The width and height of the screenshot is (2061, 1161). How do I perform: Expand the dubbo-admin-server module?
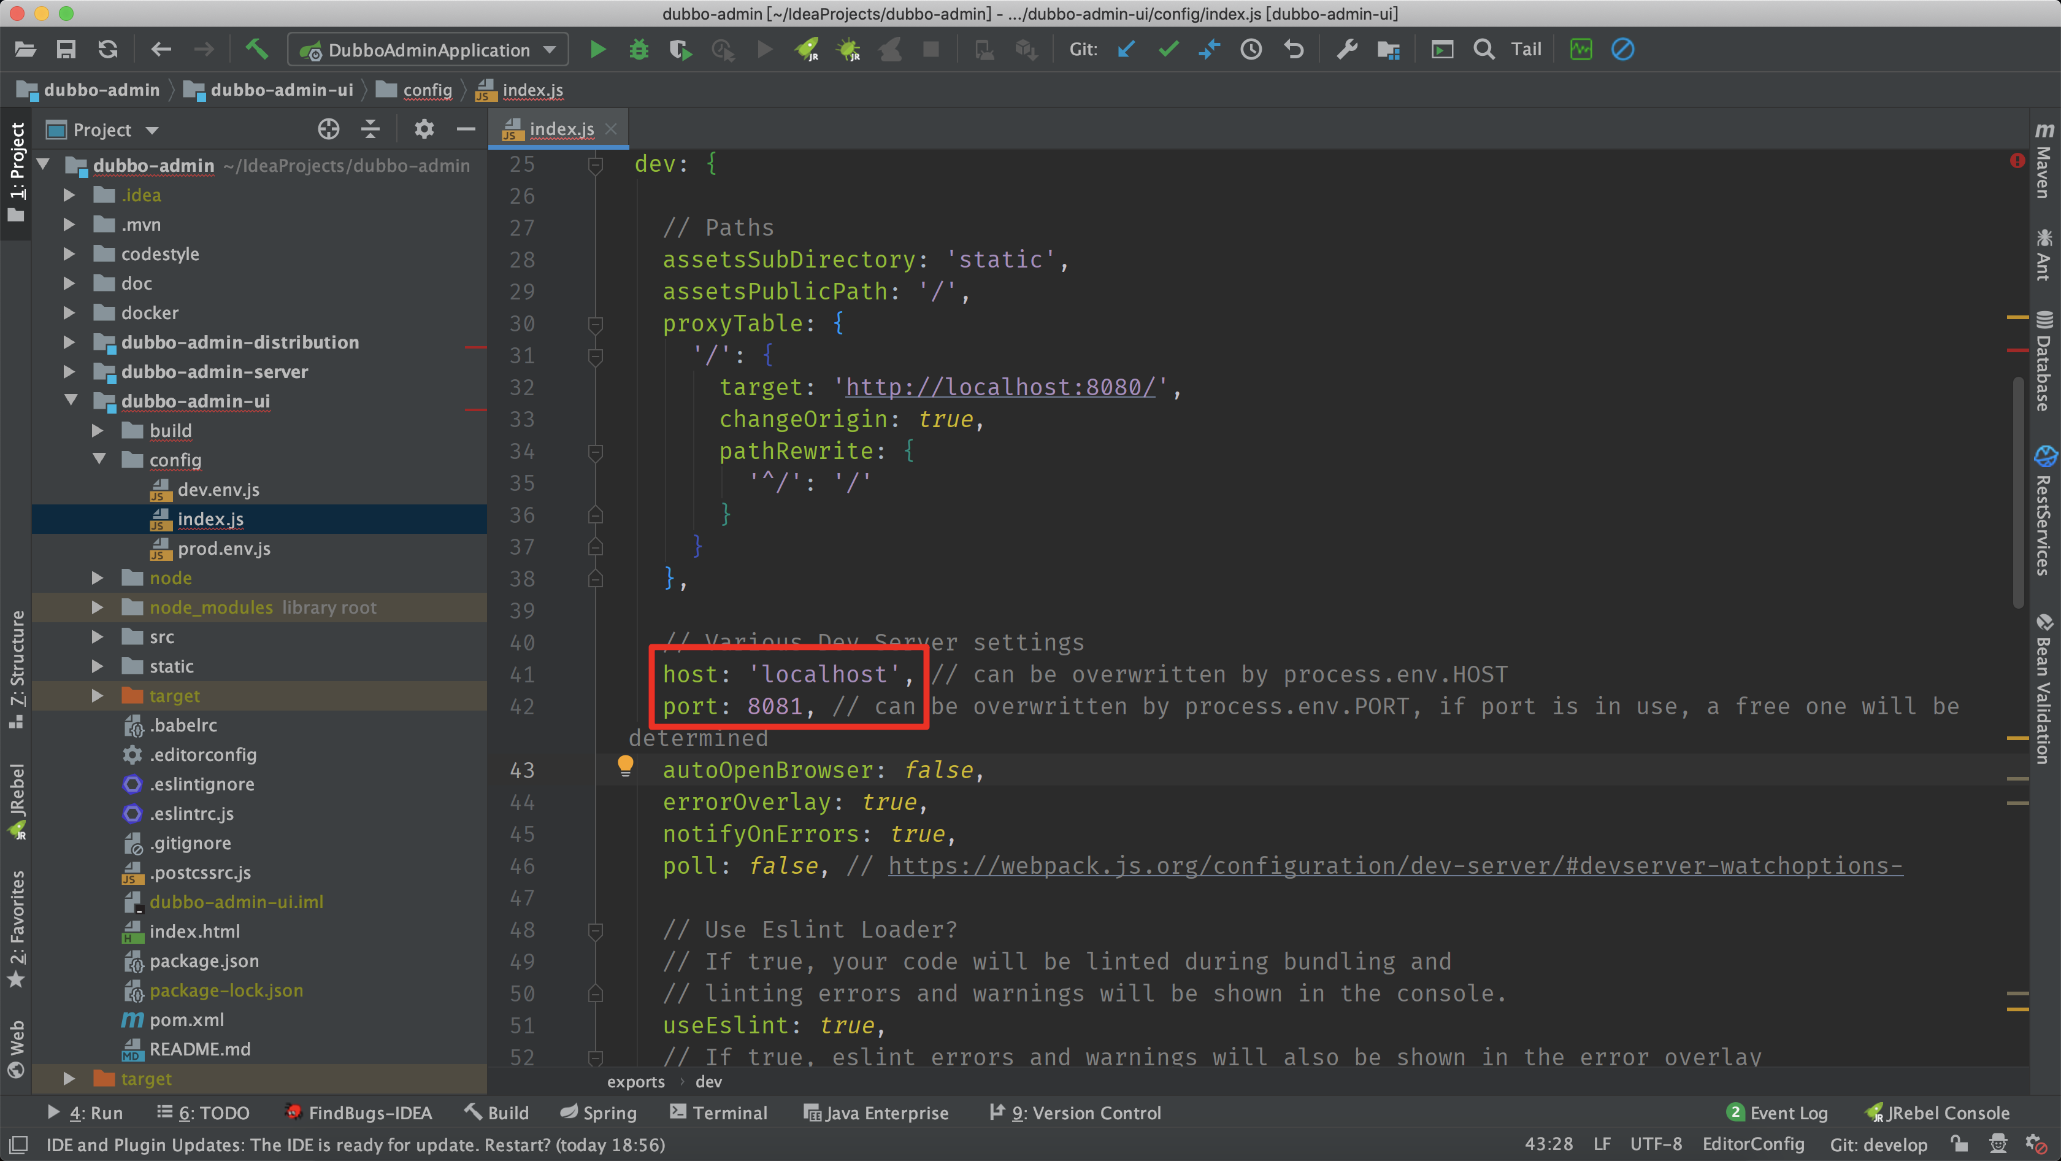69,372
